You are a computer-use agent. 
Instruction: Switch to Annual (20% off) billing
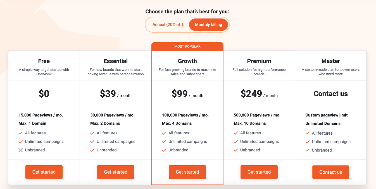point(168,25)
